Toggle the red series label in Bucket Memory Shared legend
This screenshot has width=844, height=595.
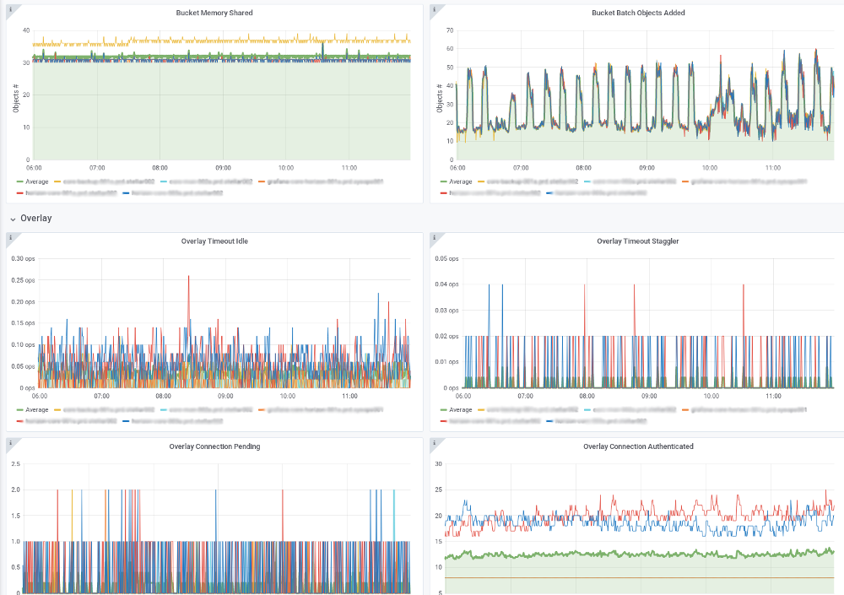[71, 192]
